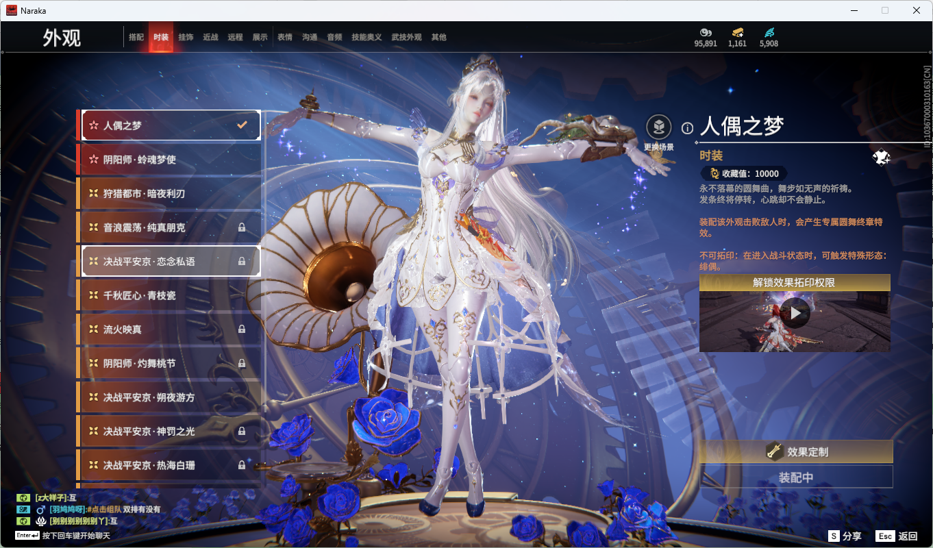Switch to the 搭配 tab
Screen dimensions: 933x548
coord(136,37)
